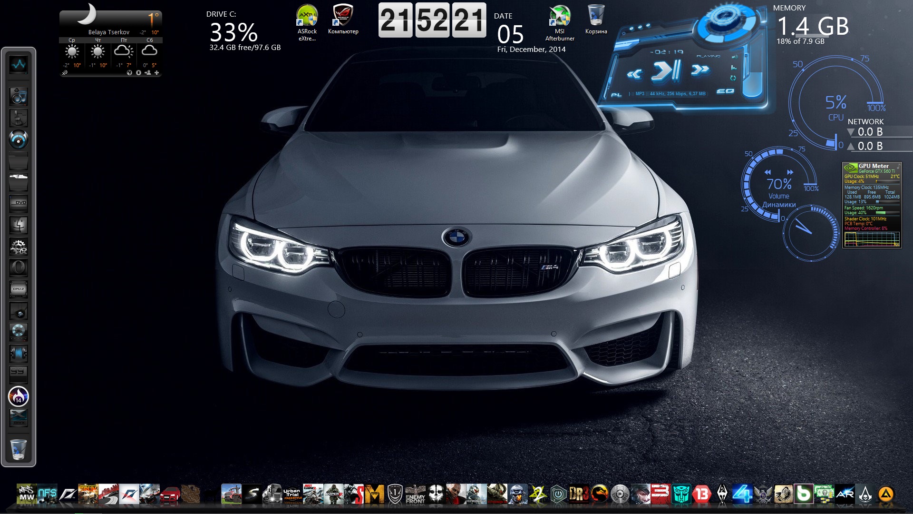Viewport: 913px width, 514px height.
Task: Open the Finder face icon in side dock
Action: 19,225
